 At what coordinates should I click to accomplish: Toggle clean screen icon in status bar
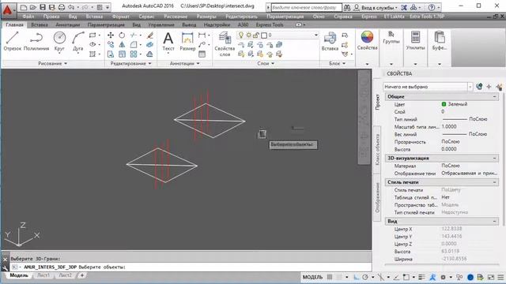[x=491, y=277]
